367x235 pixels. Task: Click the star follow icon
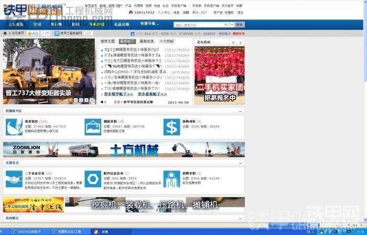(x=30, y=34)
